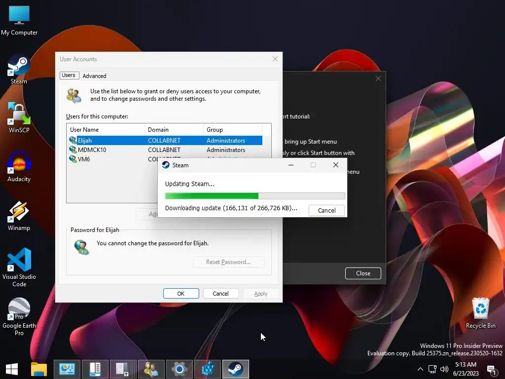This screenshot has width=505, height=379.
Task: Switch to Settings gear taskbar icon
Action: 180,369
